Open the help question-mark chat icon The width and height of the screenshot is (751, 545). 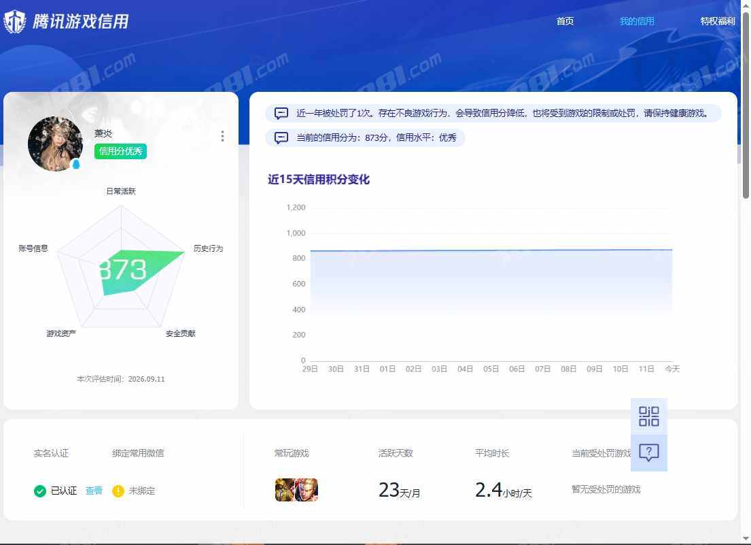(649, 453)
